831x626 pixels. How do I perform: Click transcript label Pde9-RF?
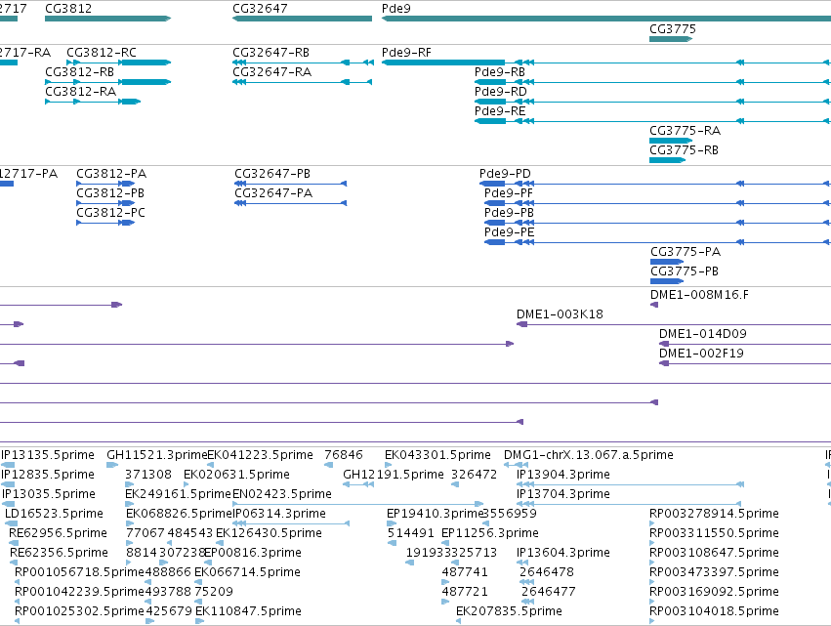click(406, 53)
